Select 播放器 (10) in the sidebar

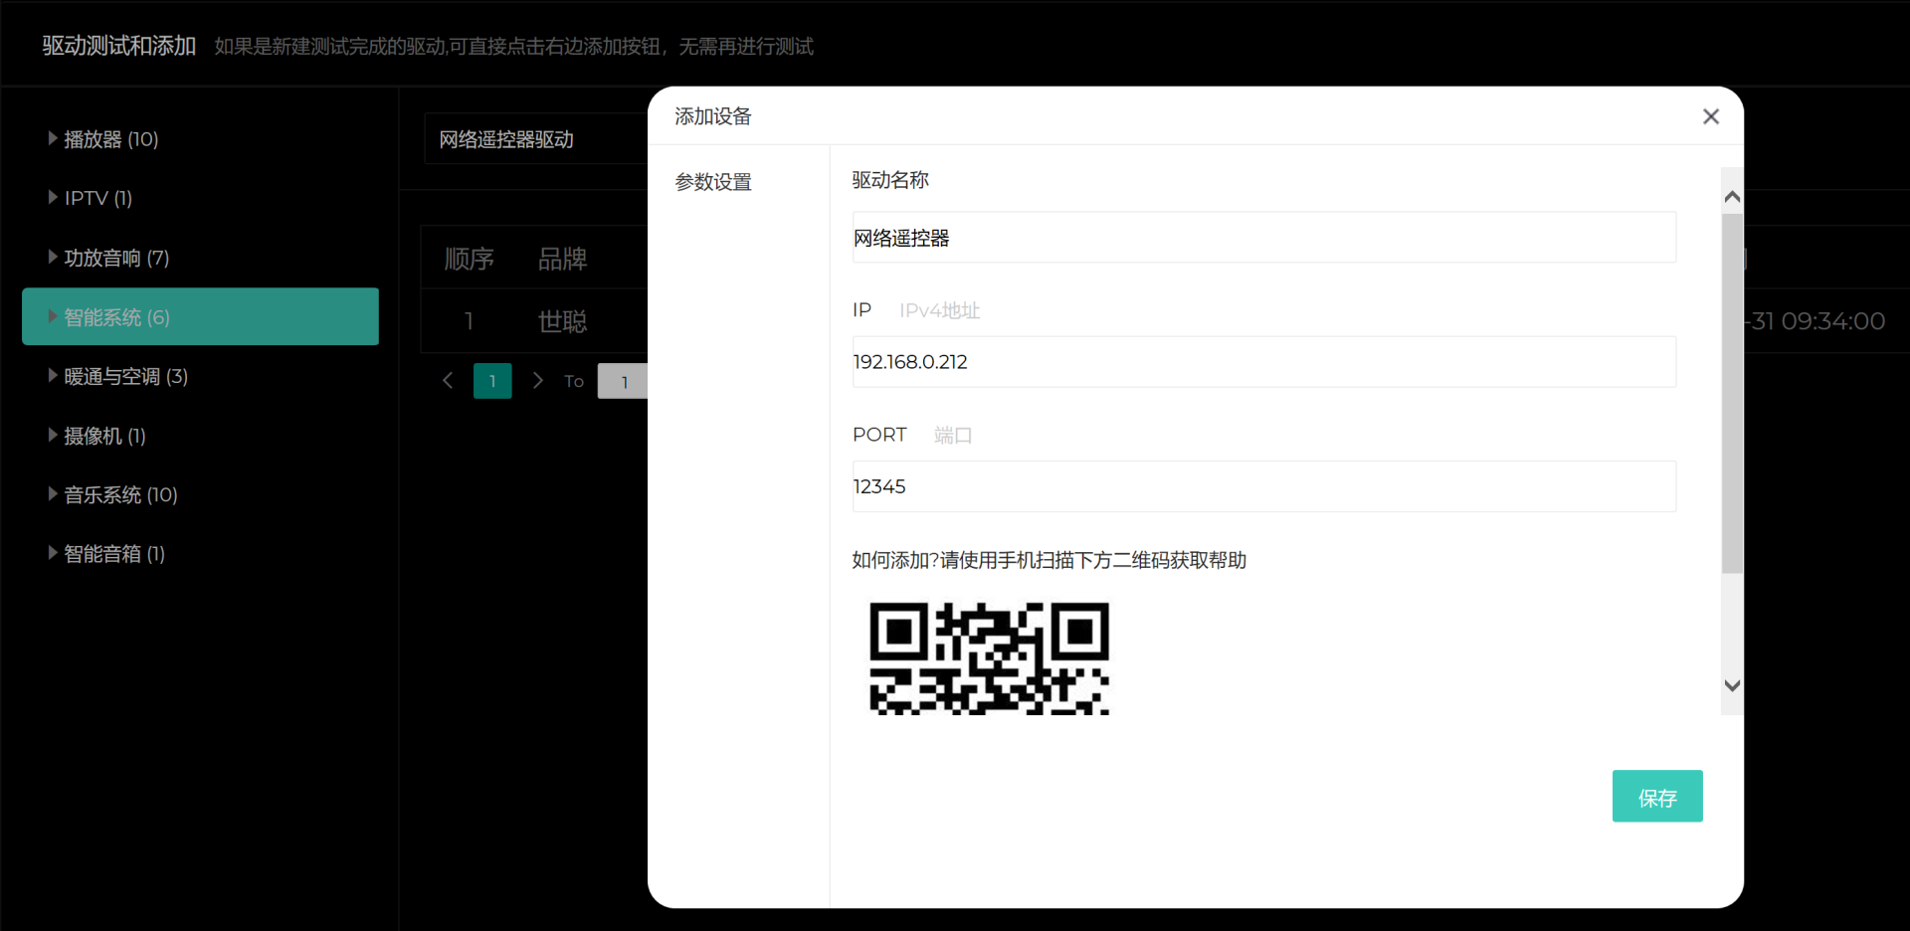(x=111, y=139)
